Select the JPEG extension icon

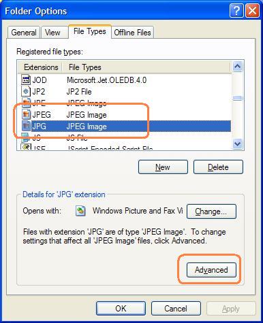click(26, 114)
